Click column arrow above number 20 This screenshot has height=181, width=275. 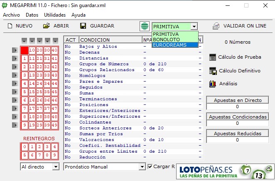[39, 41]
